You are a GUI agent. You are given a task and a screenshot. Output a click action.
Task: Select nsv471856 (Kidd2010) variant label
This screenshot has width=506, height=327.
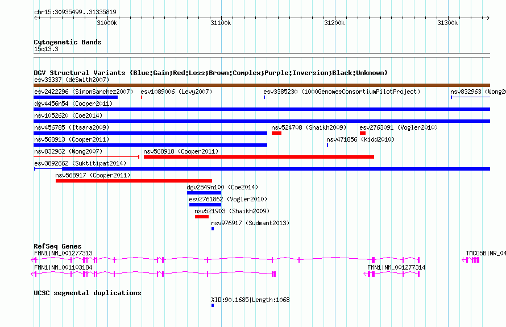360,139
